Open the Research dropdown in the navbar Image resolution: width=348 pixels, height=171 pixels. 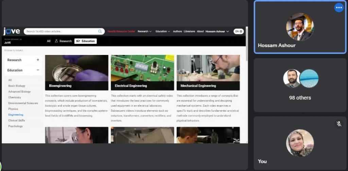pyautogui.click(x=144, y=32)
